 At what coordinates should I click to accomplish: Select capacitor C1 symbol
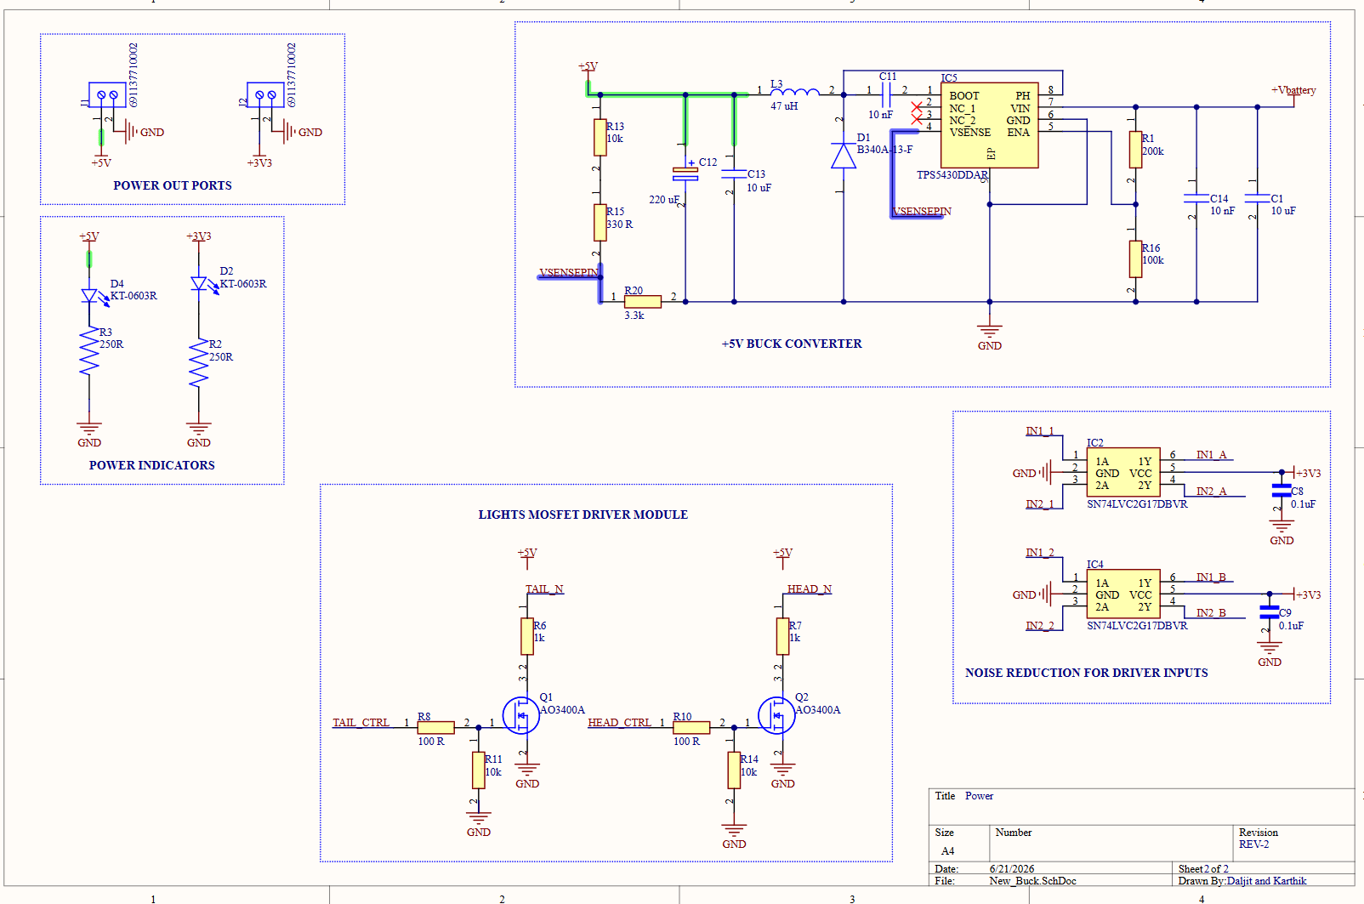click(x=1257, y=198)
